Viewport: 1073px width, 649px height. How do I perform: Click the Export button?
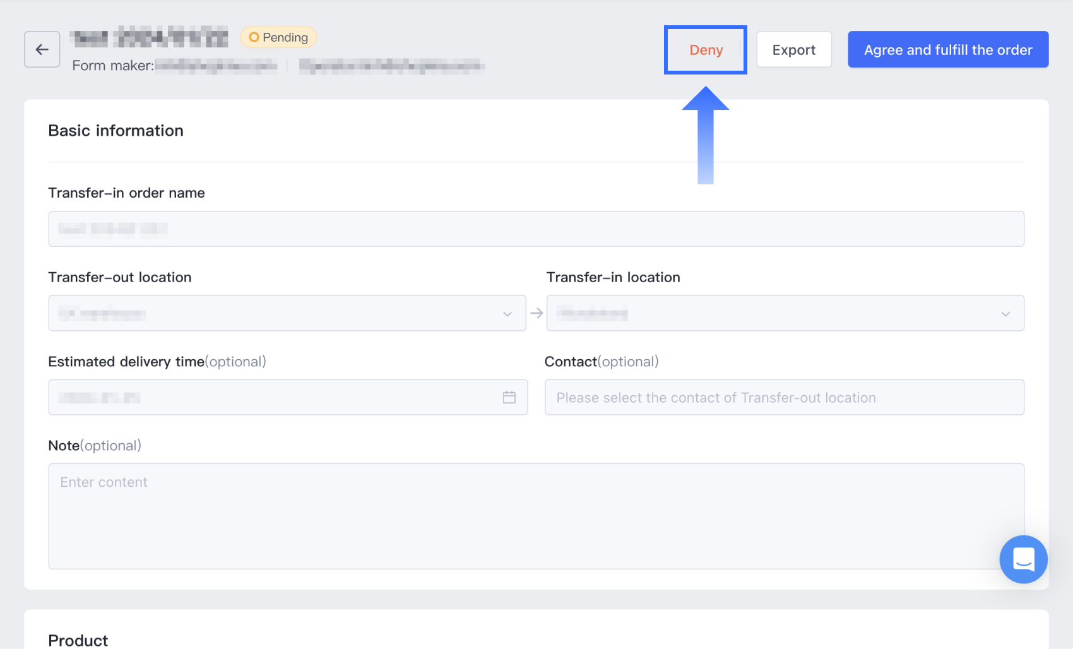point(793,50)
